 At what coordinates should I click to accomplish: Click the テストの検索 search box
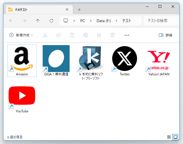(x=161, y=21)
